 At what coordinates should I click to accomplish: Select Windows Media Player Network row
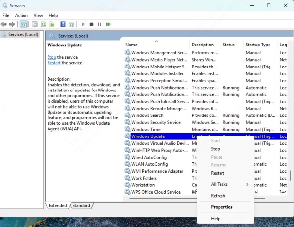tap(206, 60)
